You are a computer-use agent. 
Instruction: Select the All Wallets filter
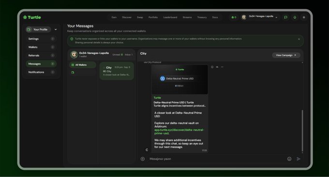click(83, 65)
